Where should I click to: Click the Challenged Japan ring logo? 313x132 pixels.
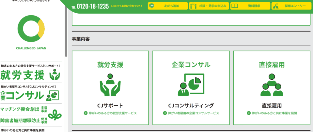point(31,29)
